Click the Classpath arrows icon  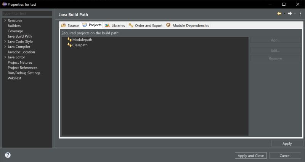tap(69, 45)
